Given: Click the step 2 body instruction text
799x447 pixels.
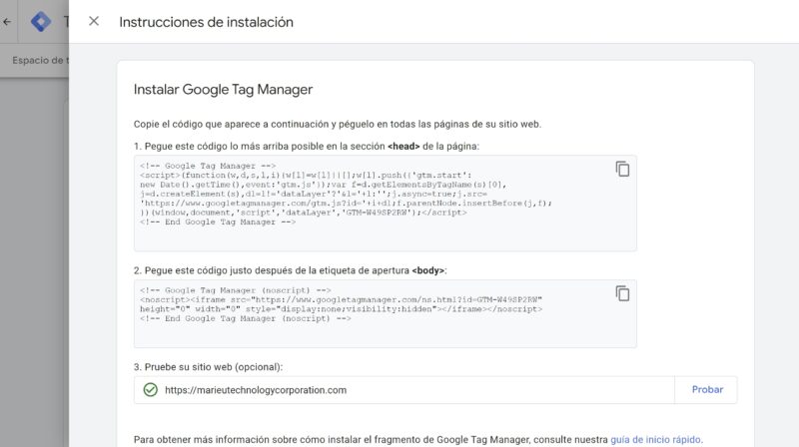Looking at the screenshot, I should (x=290, y=270).
